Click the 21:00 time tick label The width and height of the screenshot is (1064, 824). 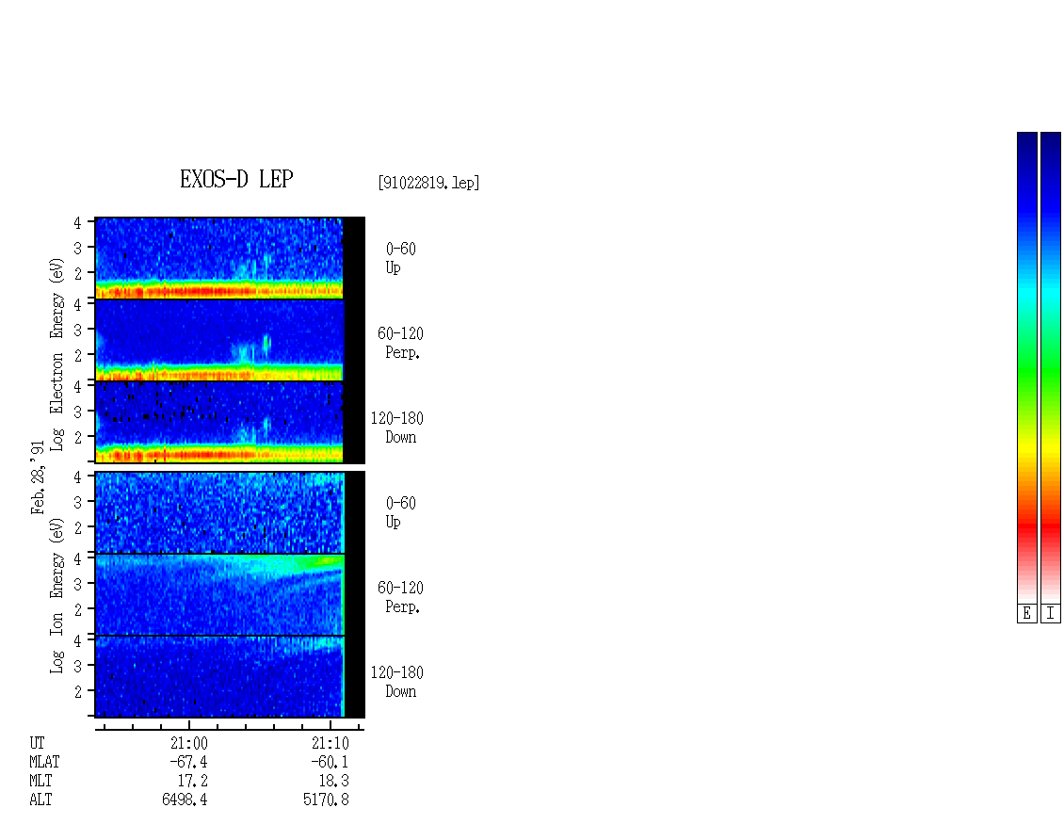[x=189, y=743]
